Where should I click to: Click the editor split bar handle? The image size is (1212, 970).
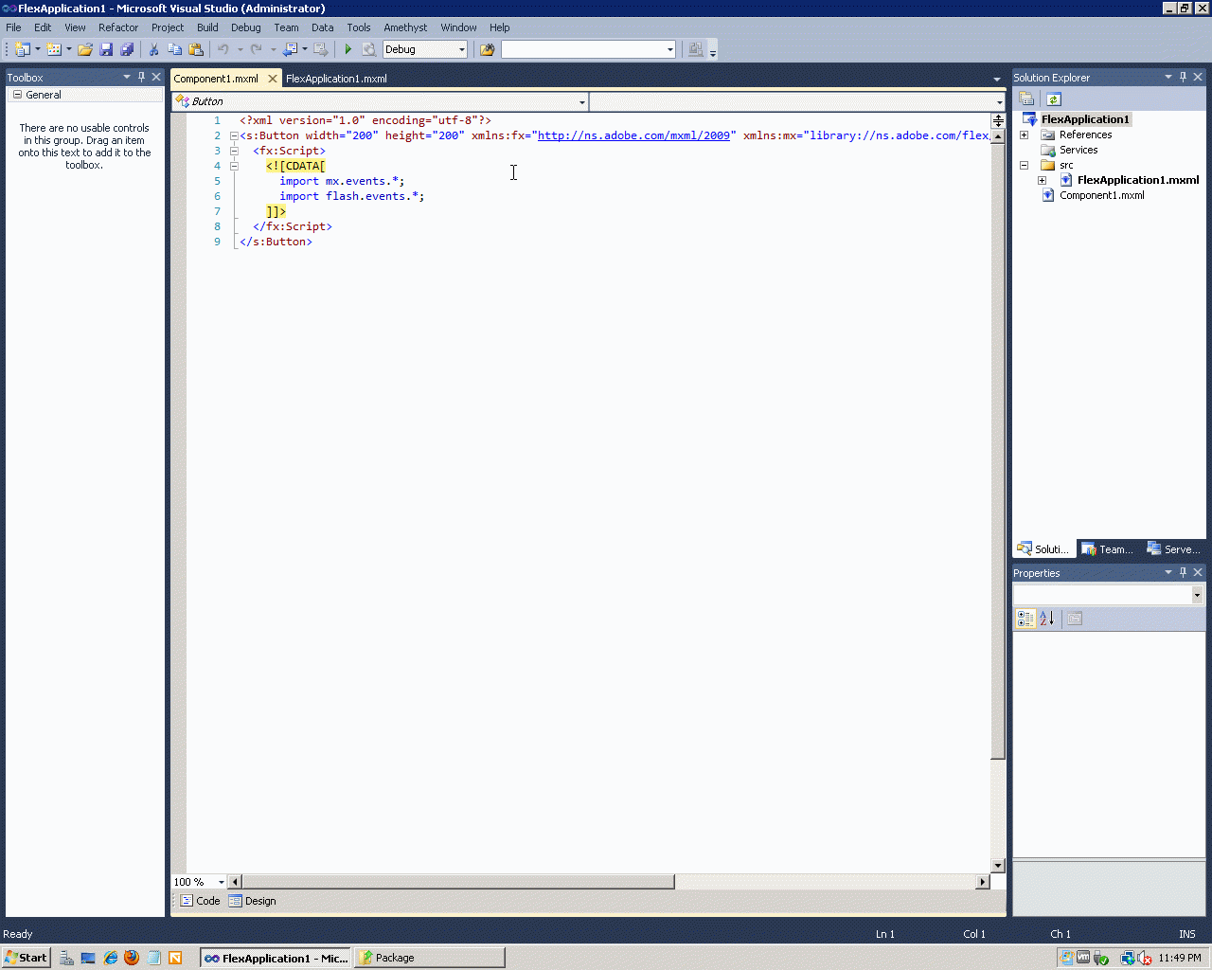pos(998,121)
